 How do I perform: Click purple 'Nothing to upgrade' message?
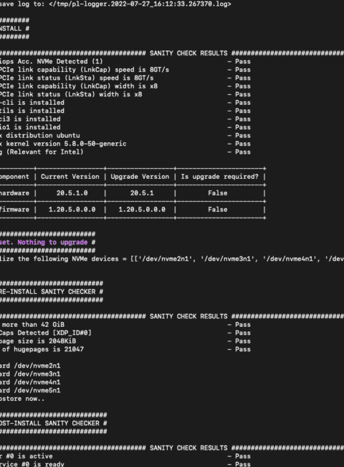tap(52, 242)
